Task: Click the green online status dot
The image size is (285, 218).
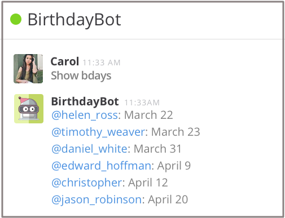Action: [16, 19]
